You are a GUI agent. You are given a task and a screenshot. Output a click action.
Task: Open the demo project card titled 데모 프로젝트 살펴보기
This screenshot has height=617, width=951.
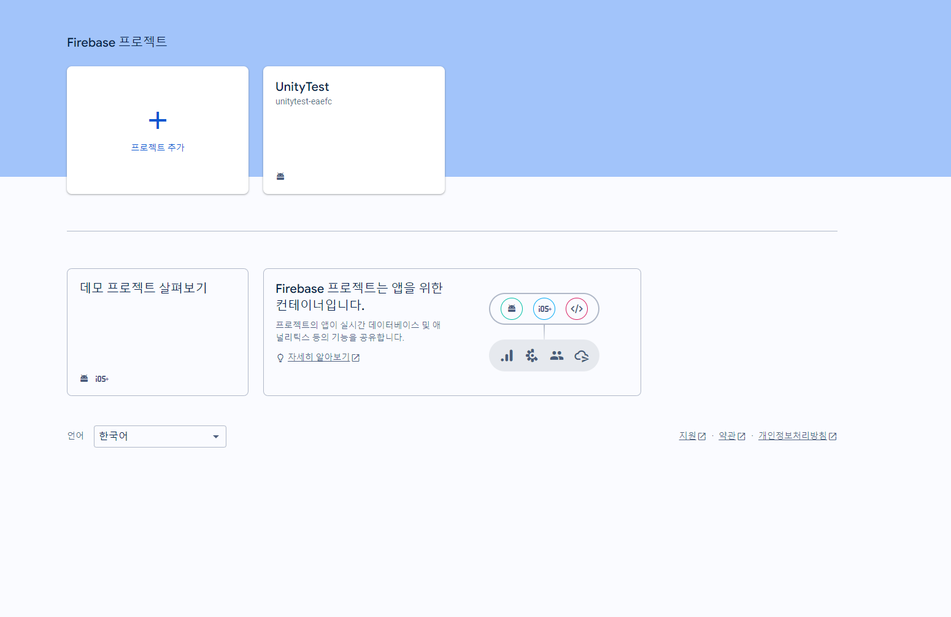158,332
